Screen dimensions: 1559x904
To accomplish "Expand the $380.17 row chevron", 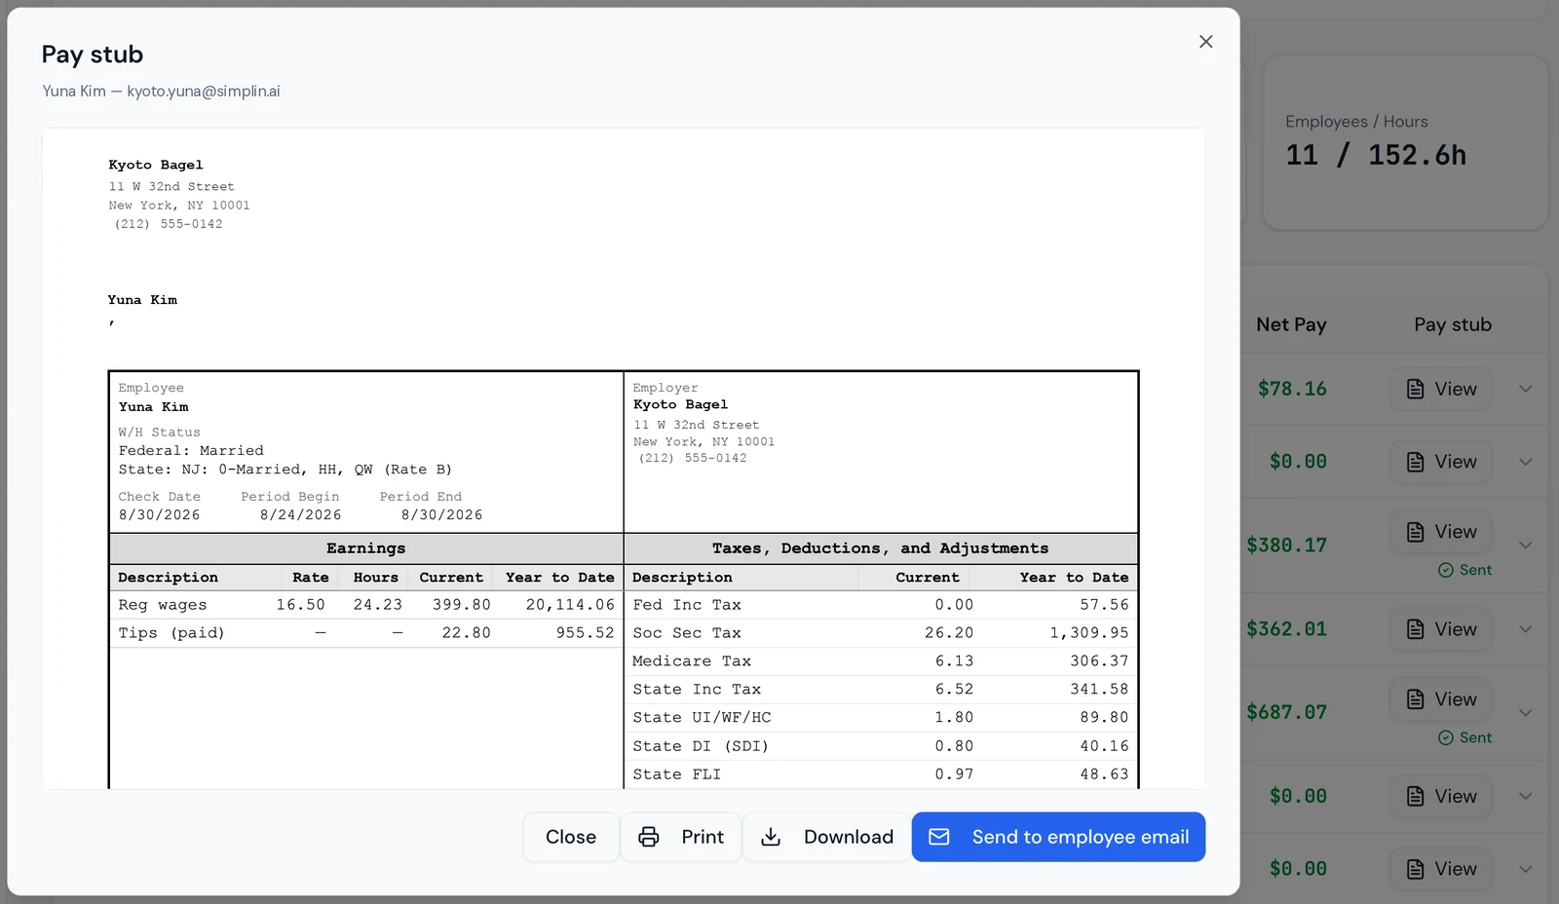I will pos(1526,545).
